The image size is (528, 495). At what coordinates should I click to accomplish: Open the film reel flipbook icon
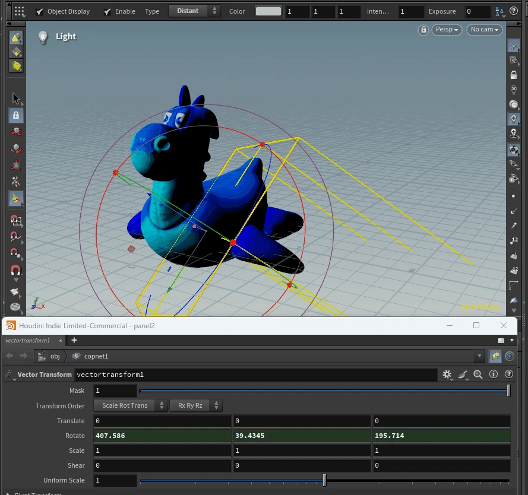coord(15,307)
